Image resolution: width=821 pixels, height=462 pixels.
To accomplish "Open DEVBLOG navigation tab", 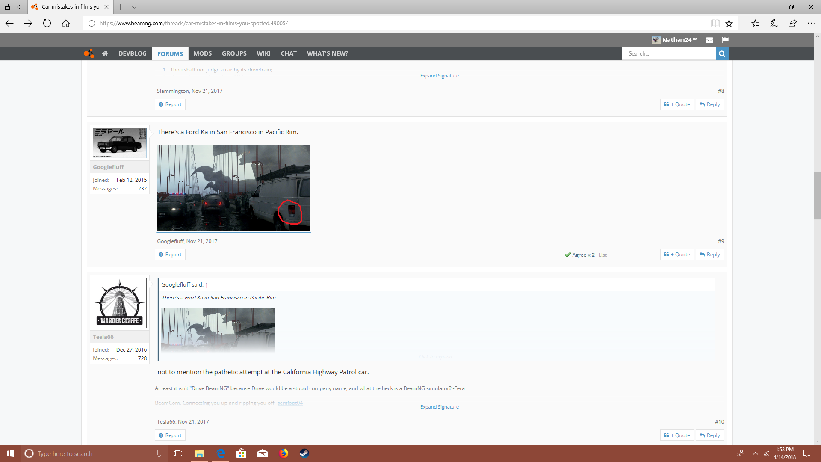I will (x=133, y=53).
